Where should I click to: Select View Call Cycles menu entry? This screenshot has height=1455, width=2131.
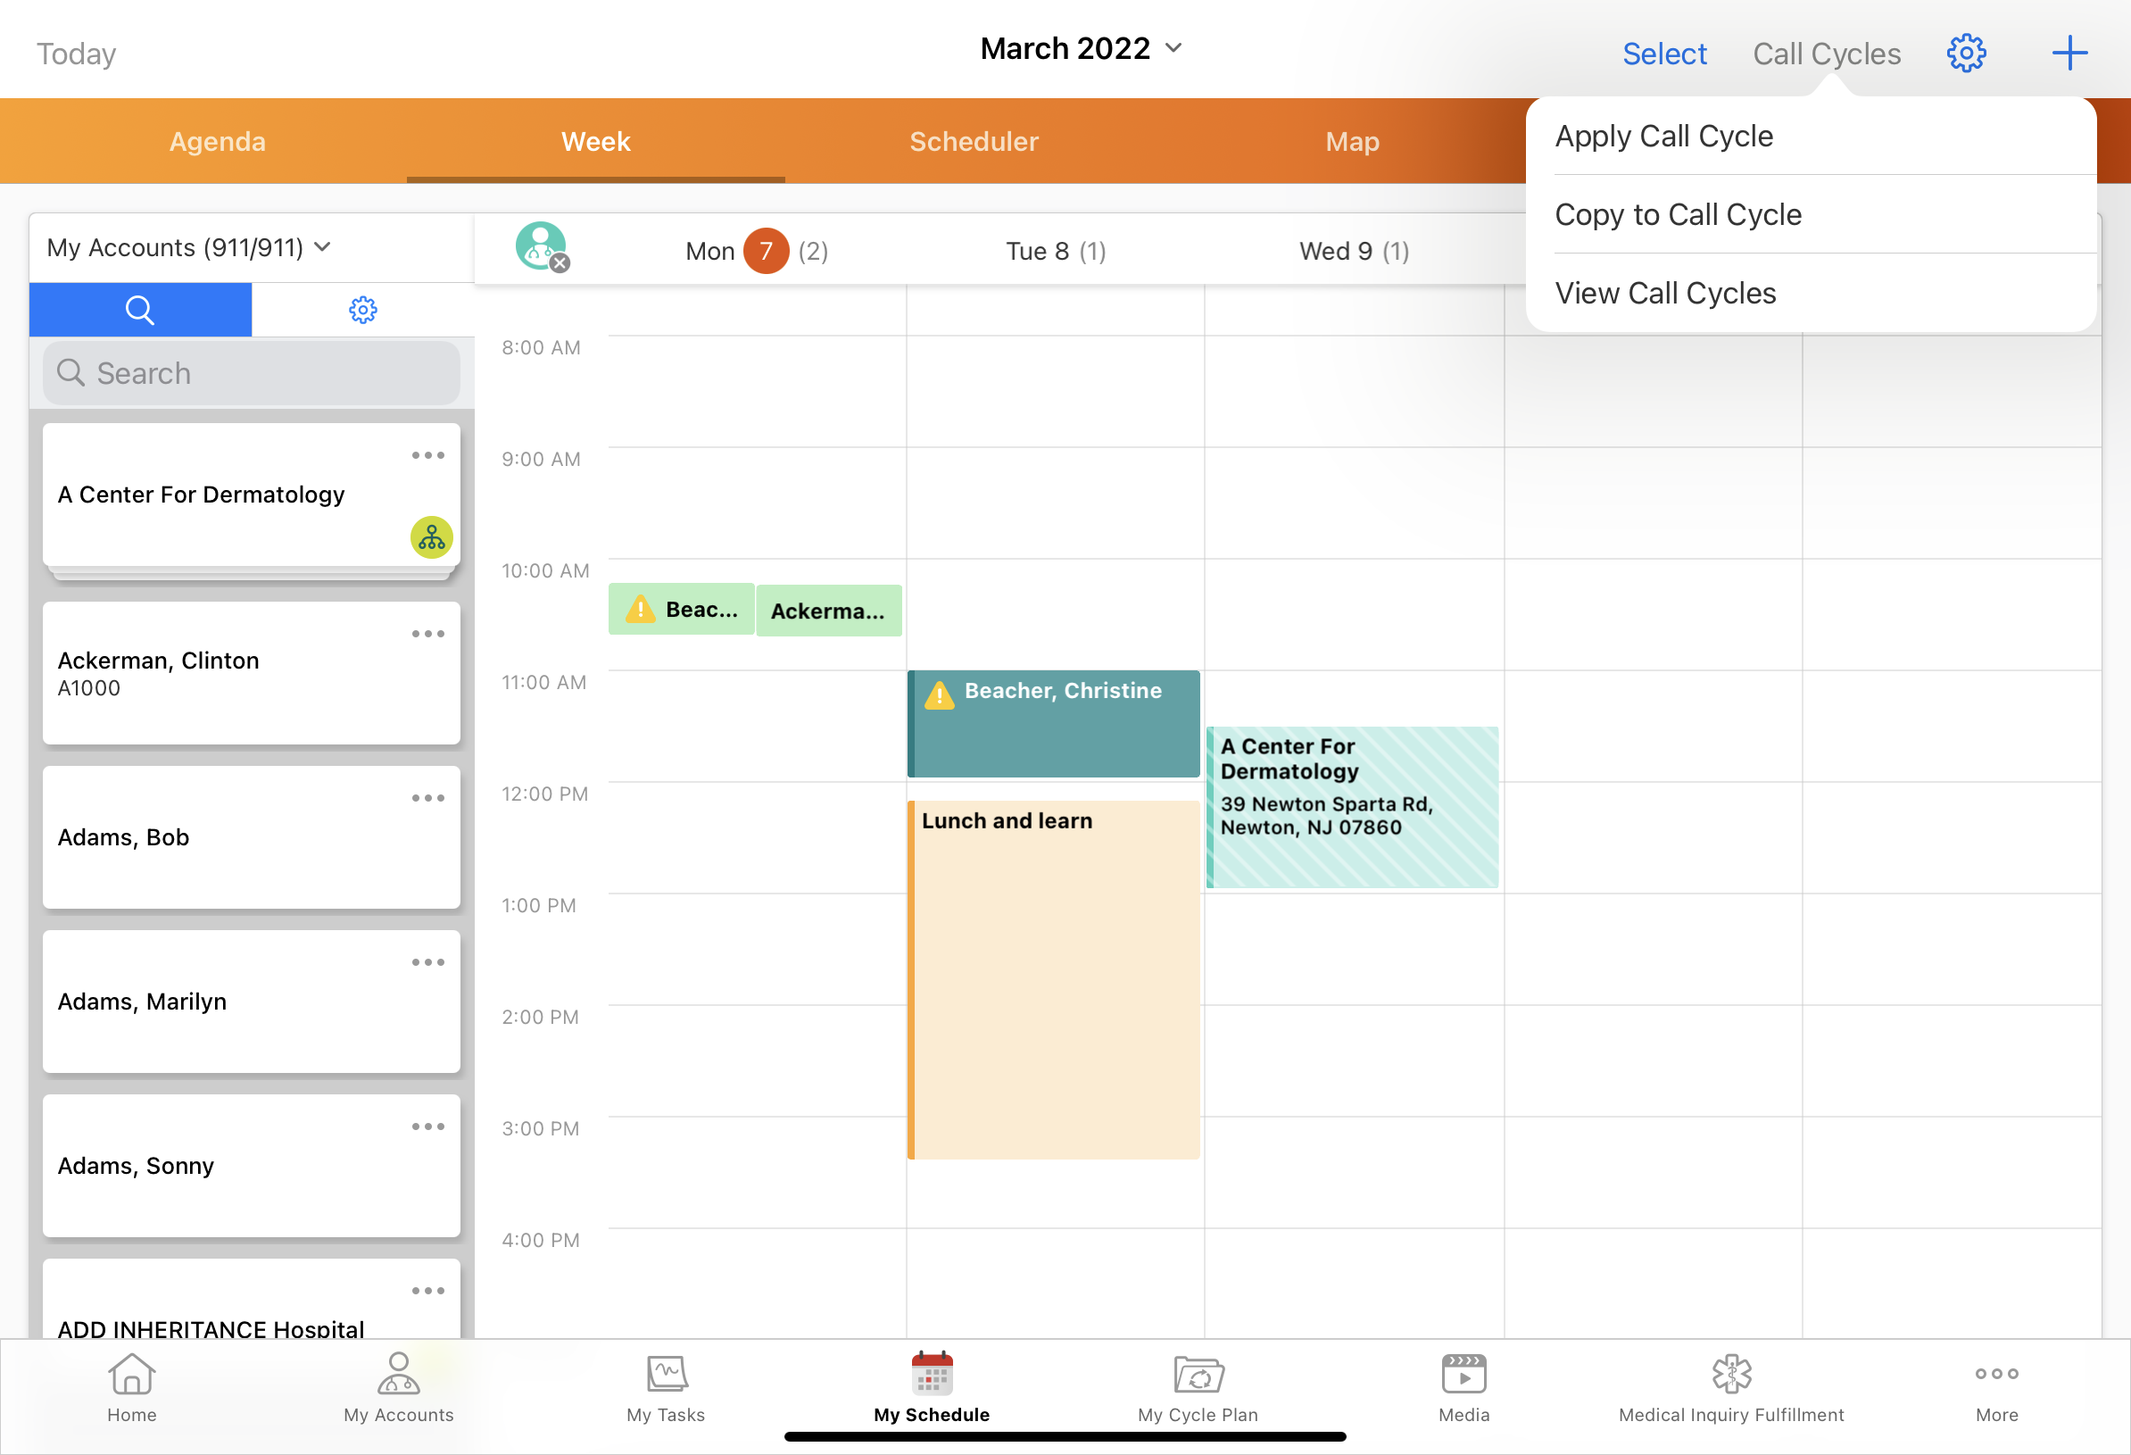tap(1665, 294)
